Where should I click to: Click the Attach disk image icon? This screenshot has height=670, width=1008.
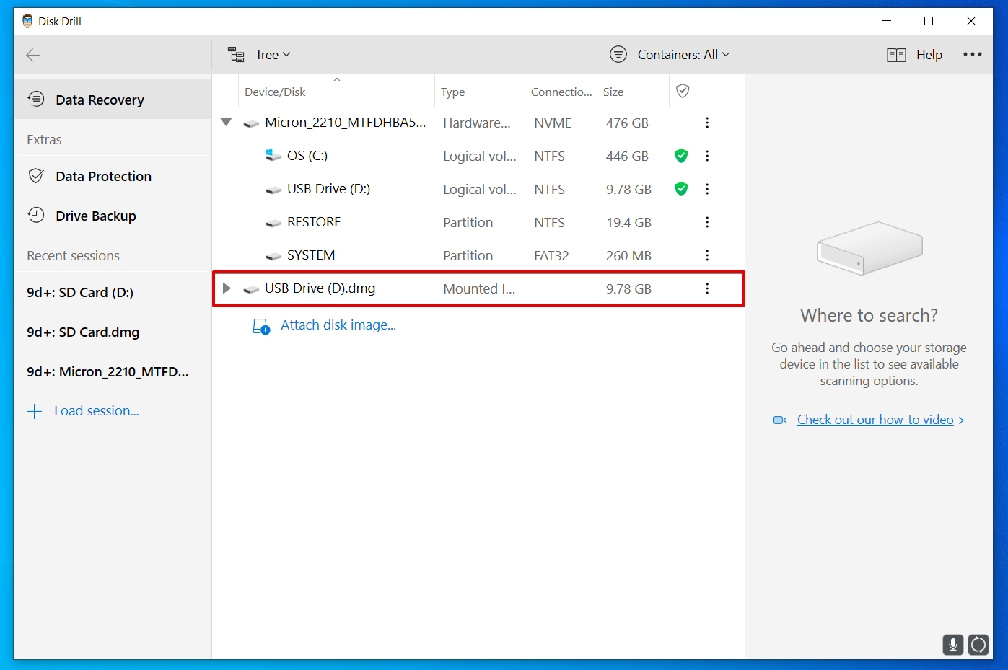261,327
